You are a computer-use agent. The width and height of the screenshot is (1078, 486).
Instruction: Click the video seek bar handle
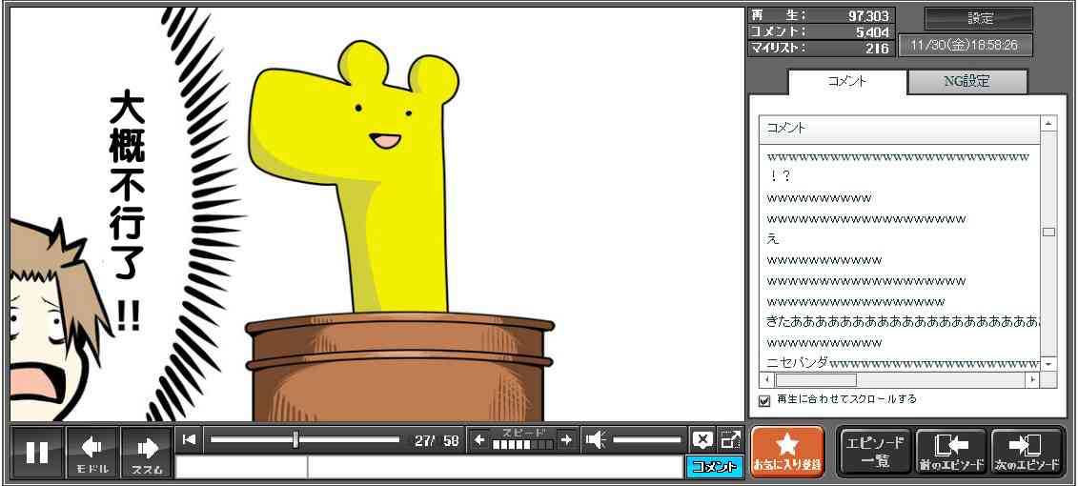pyautogui.click(x=295, y=439)
